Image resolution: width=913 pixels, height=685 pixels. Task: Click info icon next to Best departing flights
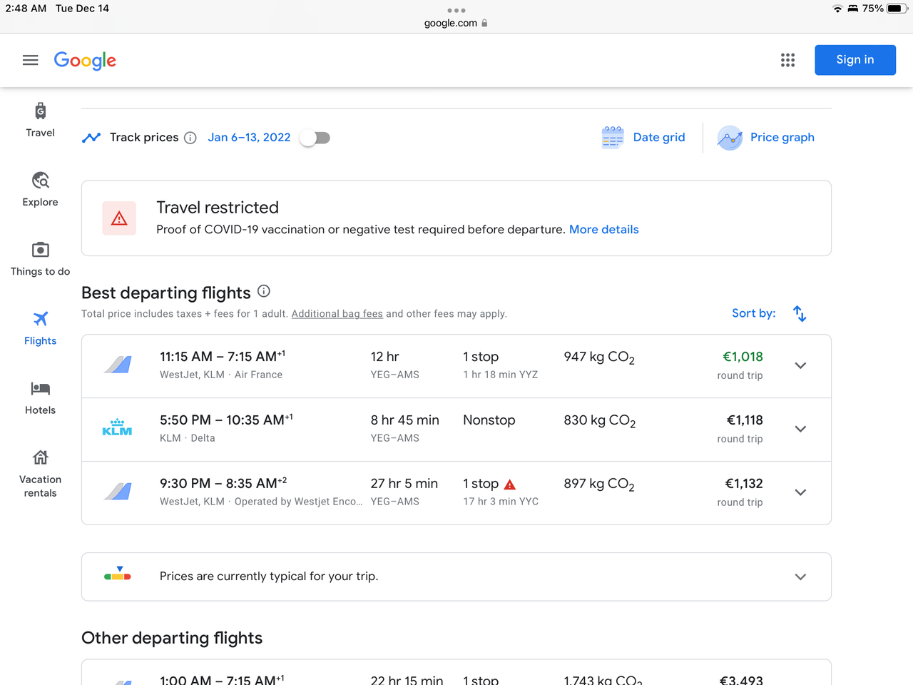tap(264, 291)
